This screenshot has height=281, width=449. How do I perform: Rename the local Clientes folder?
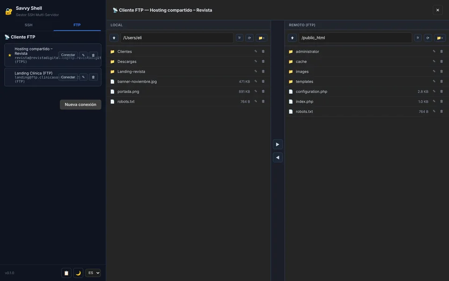[x=256, y=52]
